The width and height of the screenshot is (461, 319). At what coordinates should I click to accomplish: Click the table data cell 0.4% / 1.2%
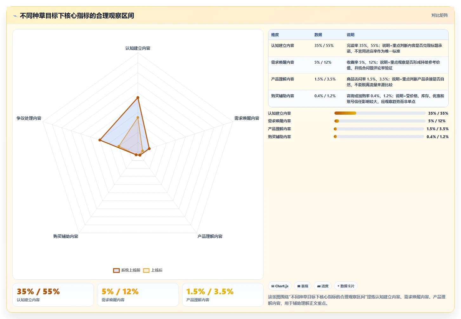(x=325, y=96)
